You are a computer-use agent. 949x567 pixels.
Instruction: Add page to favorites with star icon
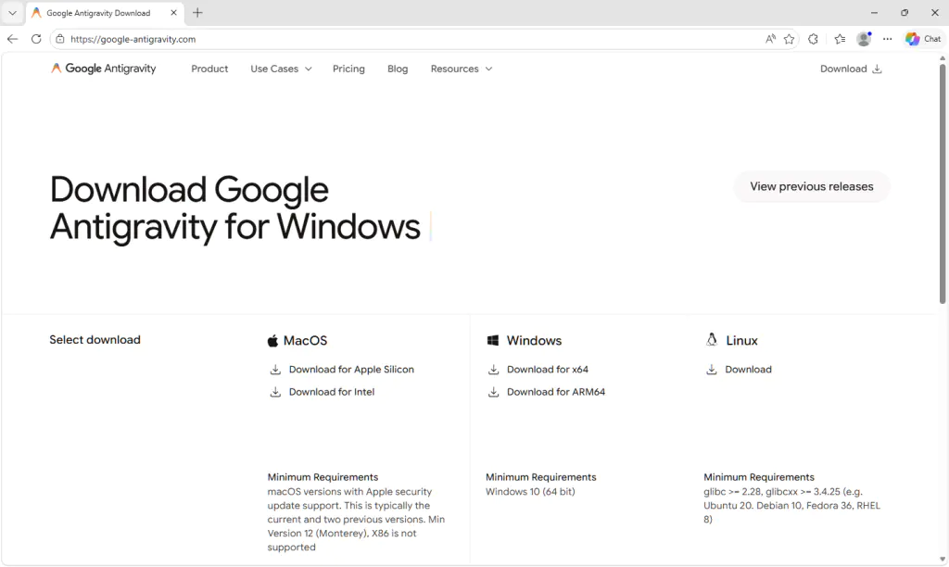click(x=789, y=39)
